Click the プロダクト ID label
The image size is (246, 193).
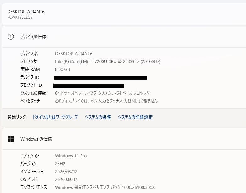click(31, 85)
